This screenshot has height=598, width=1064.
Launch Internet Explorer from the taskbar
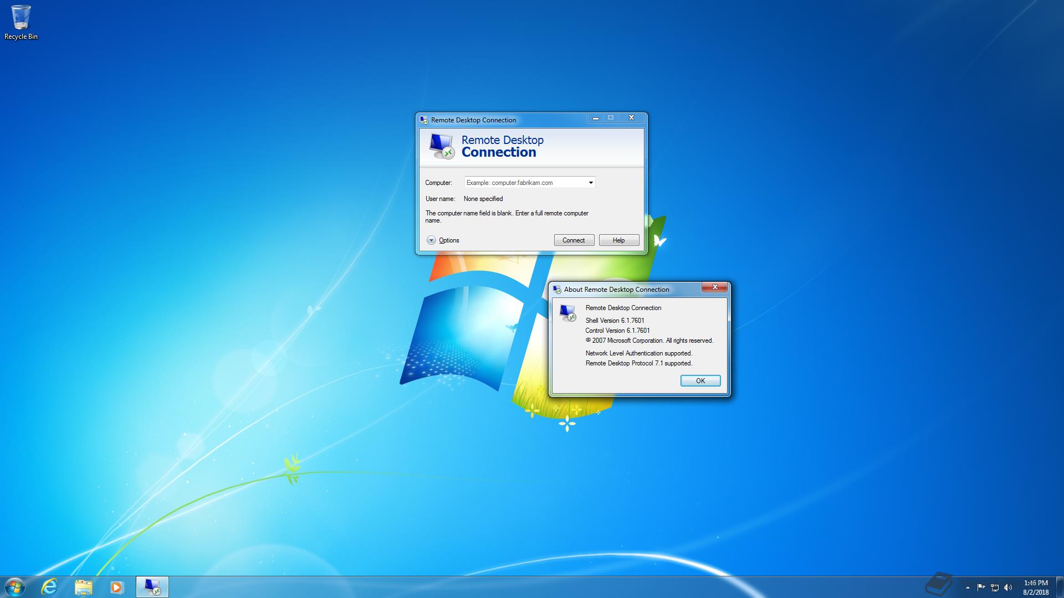[50, 587]
